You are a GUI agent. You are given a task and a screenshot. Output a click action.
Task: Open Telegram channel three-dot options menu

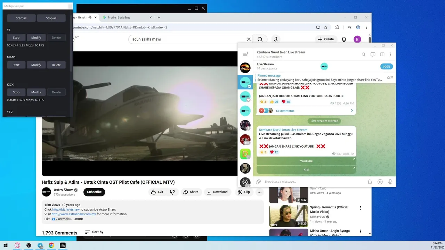pos(390,54)
